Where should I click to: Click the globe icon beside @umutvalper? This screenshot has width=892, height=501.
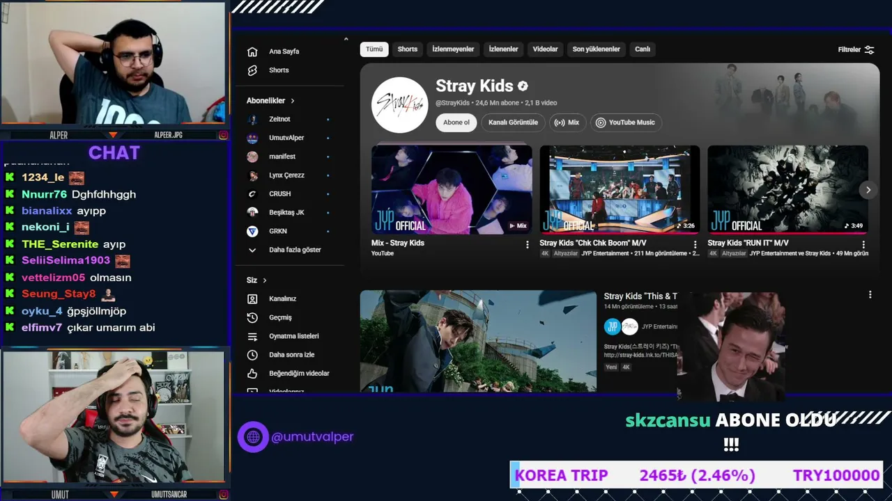coord(253,437)
